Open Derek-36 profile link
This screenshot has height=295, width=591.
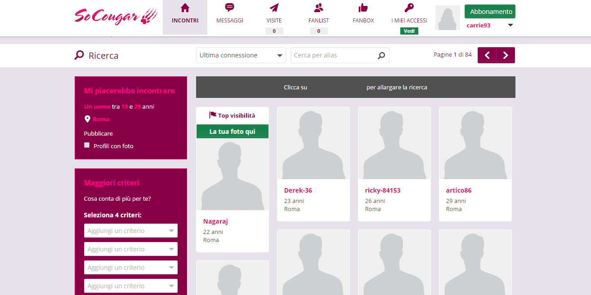tap(298, 190)
